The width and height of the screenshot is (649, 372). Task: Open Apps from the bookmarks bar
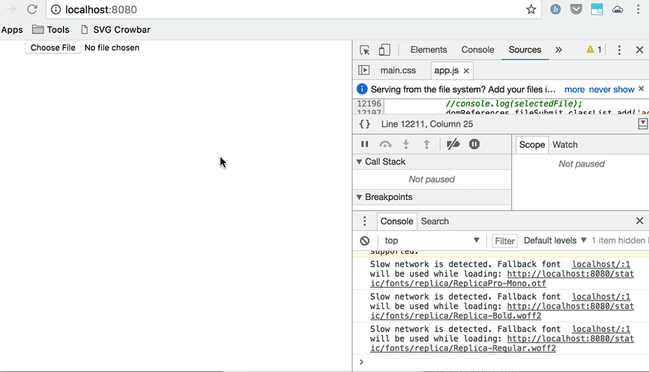pos(12,30)
